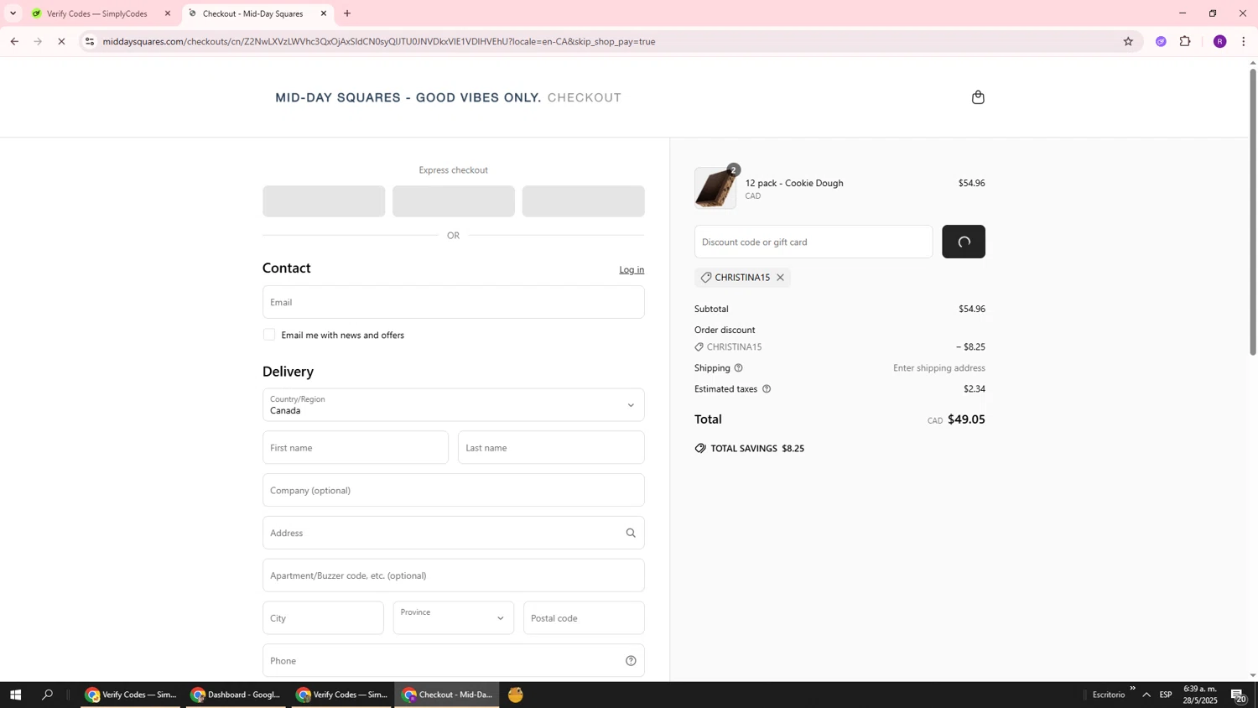Viewport: 1258px width, 708px height.
Task: Open the Province dropdown
Action: tap(454, 618)
